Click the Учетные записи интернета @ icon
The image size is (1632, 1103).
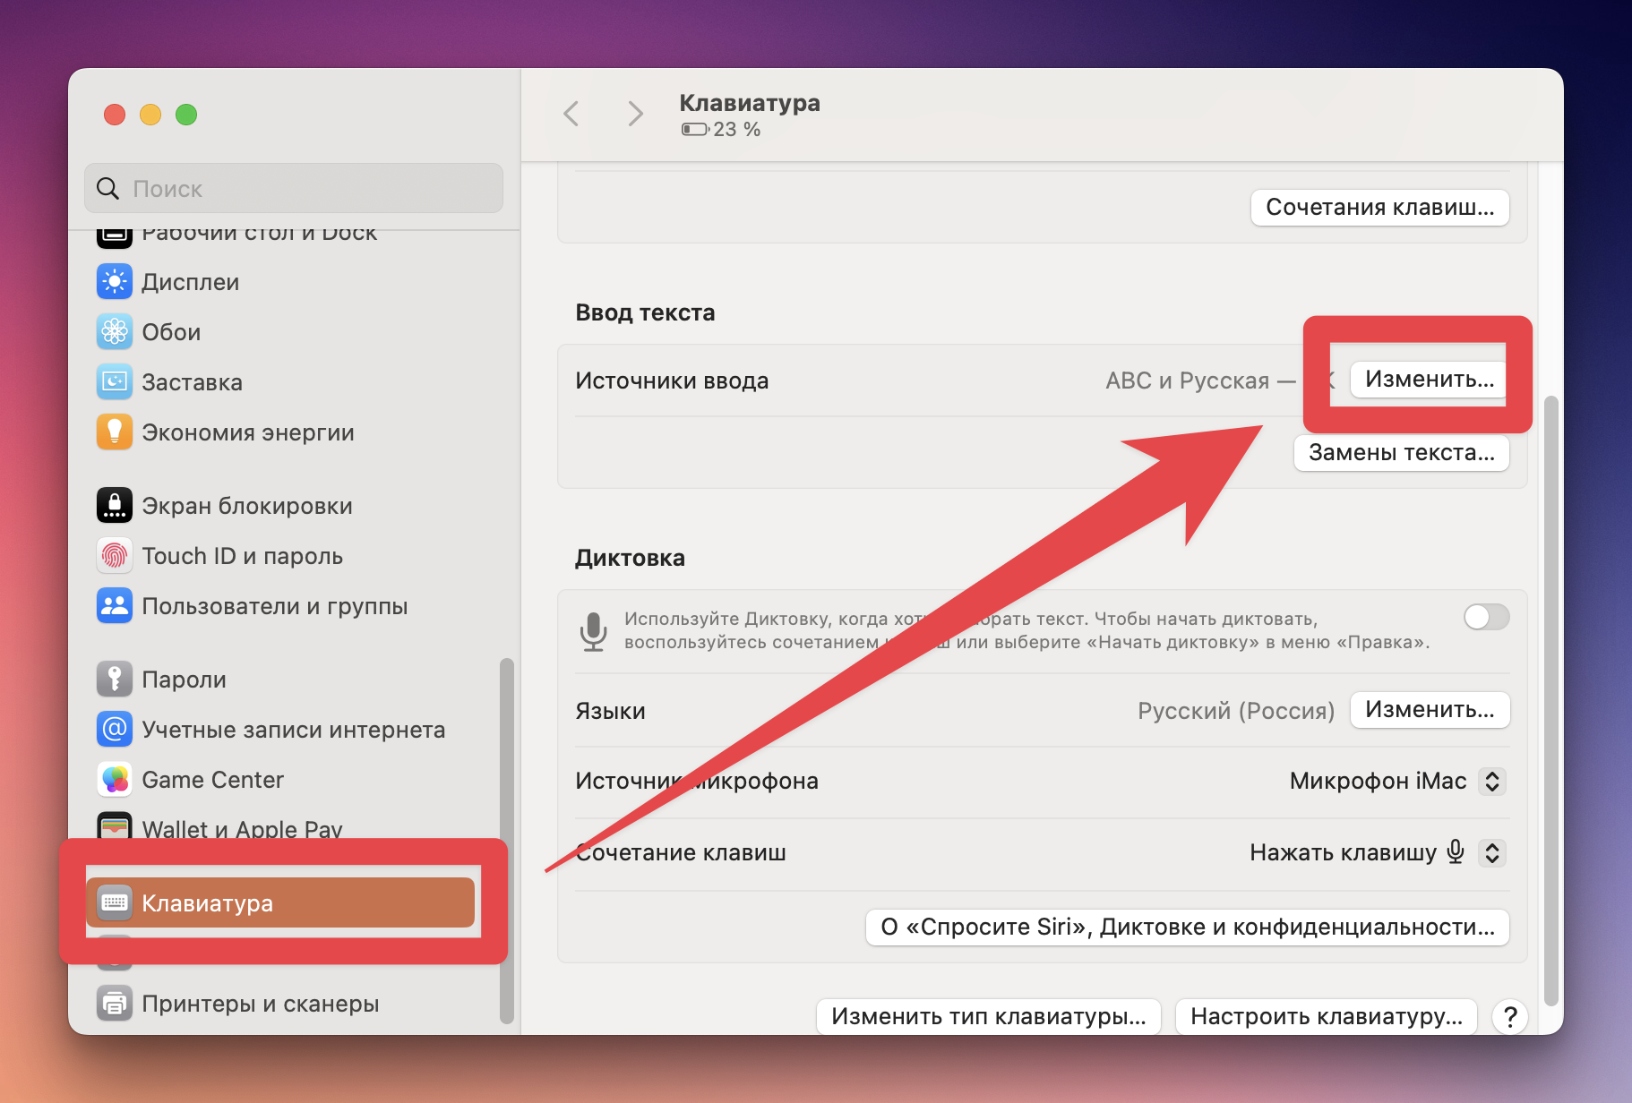coord(115,730)
